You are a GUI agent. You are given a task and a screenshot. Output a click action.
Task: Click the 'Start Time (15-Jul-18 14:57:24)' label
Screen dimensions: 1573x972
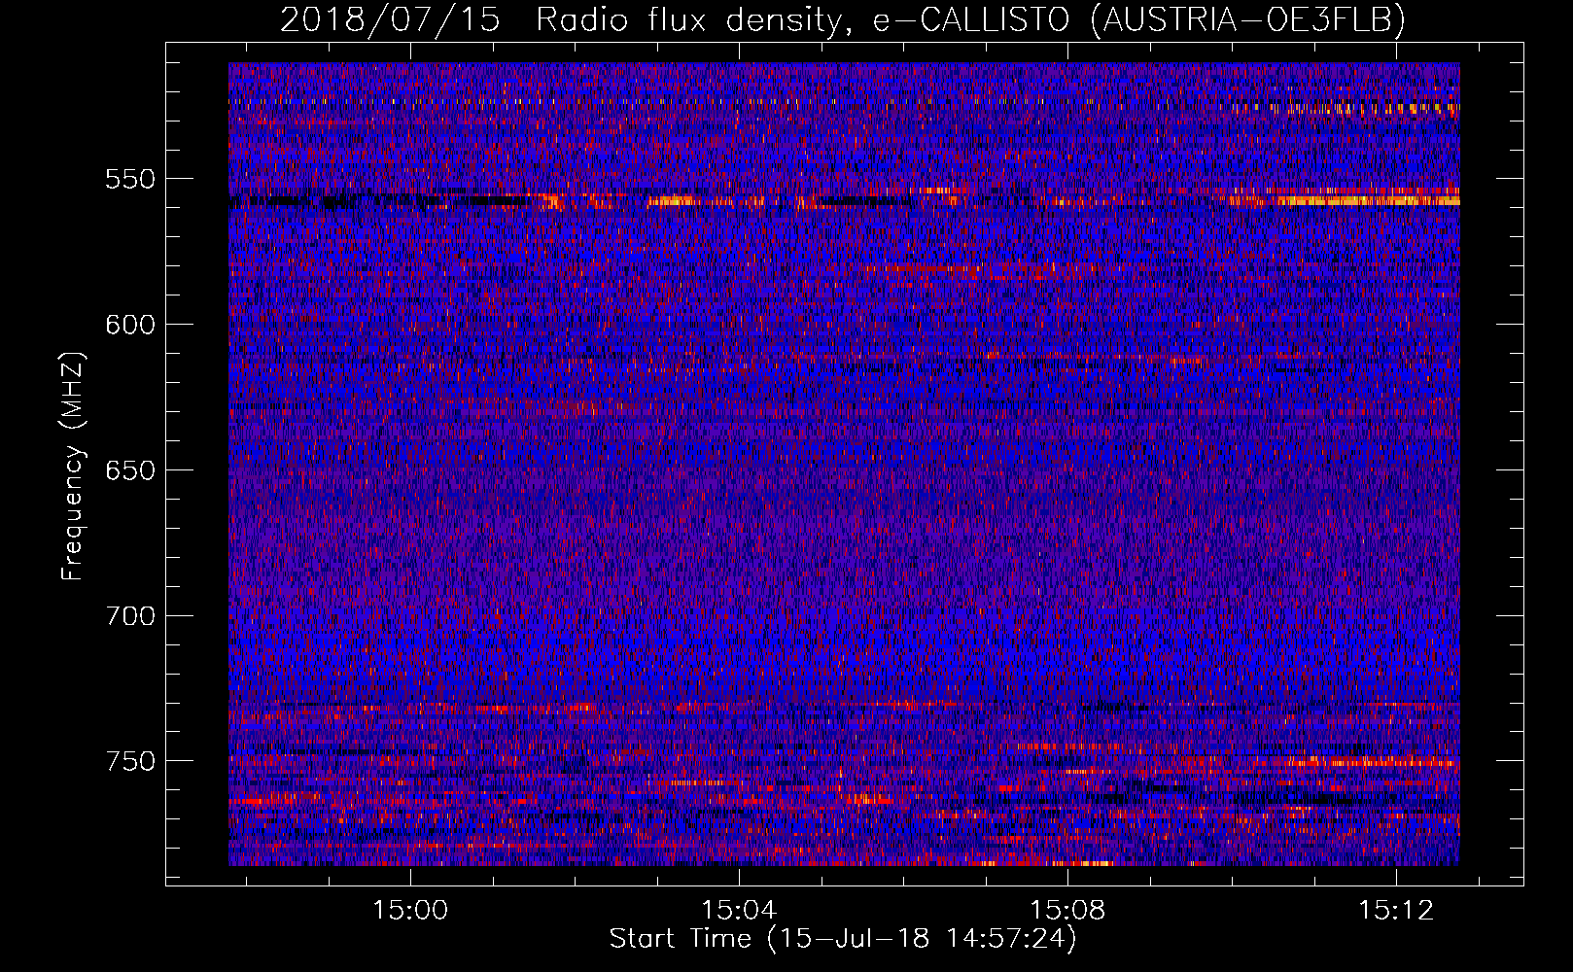[x=843, y=939]
